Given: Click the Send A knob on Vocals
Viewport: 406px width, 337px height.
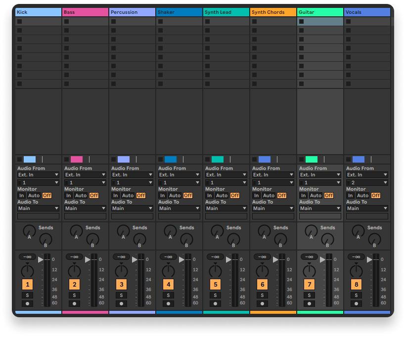Looking at the screenshot, I should point(358,231).
